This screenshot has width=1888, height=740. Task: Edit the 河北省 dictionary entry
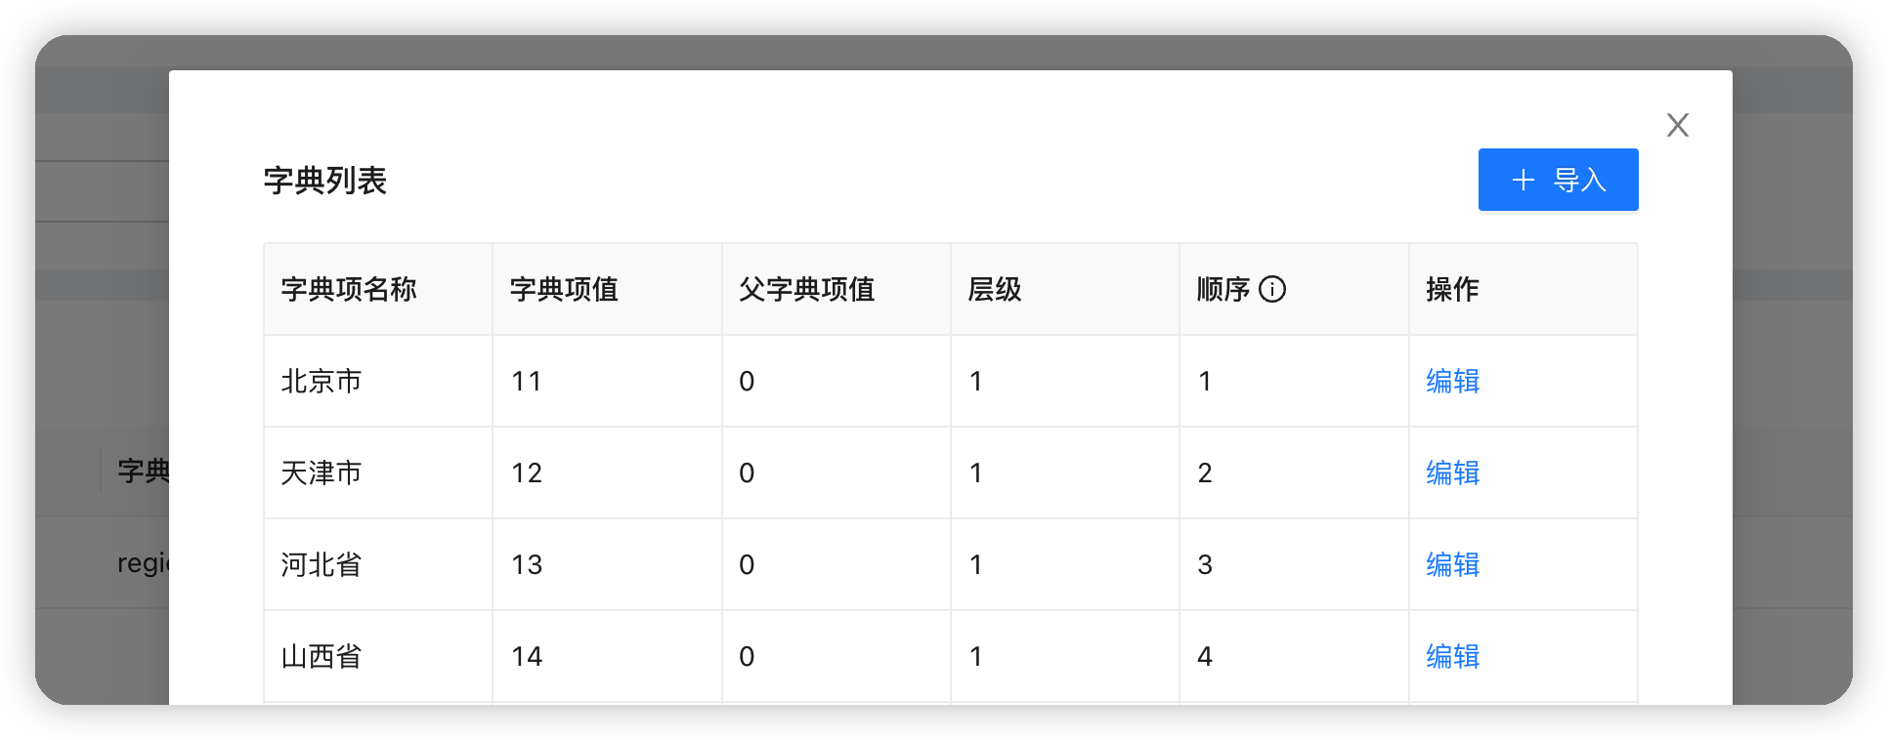(1452, 564)
